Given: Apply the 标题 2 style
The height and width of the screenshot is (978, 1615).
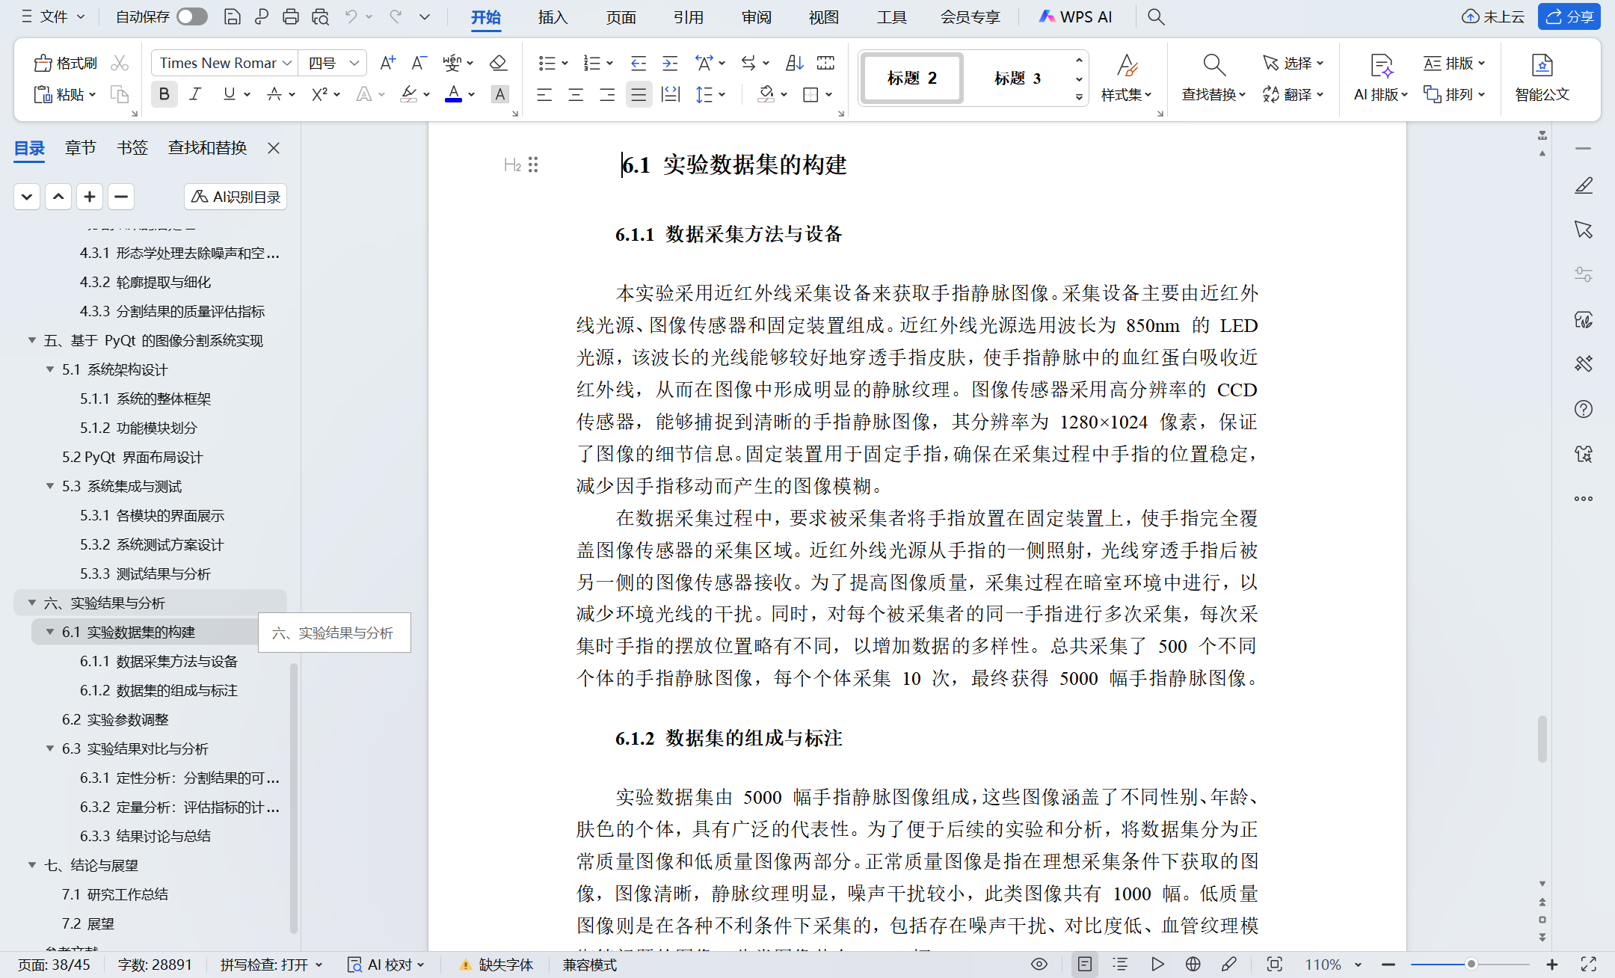Looking at the screenshot, I should 911,78.
